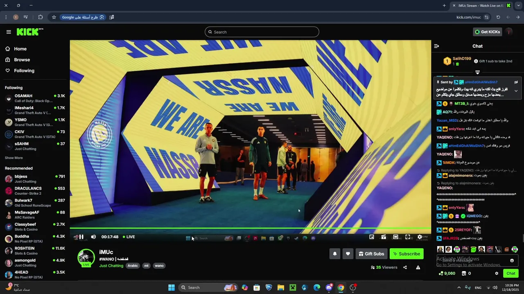Expand Following list with Show More
524x294 pixels.
click(x=14, y=158)
